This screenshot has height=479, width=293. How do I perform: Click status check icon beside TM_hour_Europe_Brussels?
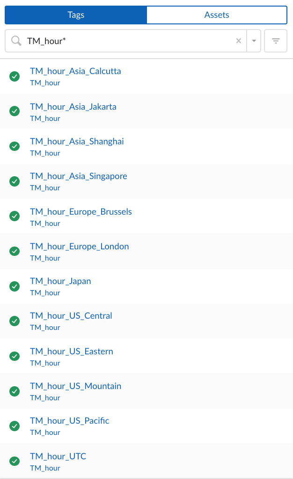15,216
